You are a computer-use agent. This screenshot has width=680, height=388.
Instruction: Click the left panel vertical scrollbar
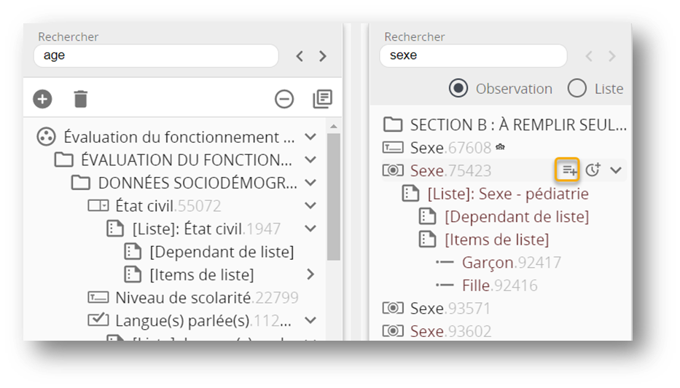pos(333,197)
